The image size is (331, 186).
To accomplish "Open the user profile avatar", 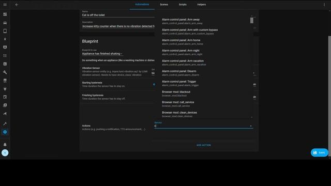I will (5, 153).
